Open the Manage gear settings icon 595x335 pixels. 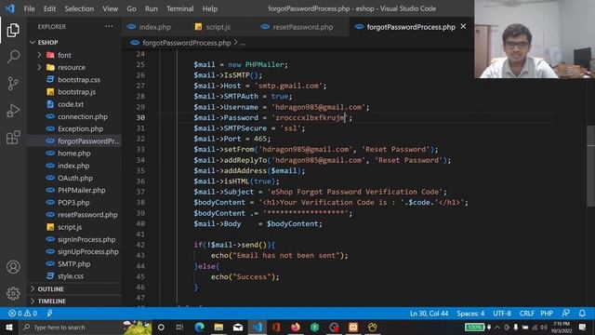click(x=13, y=293)
